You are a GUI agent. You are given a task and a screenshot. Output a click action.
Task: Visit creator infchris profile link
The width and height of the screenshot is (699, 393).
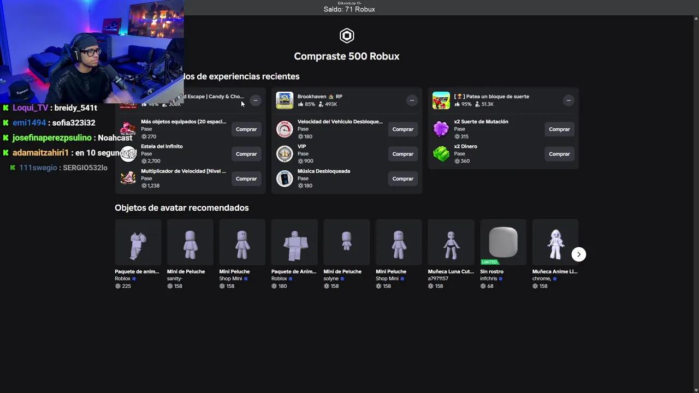pyautogui.click(x=489, y=278)
